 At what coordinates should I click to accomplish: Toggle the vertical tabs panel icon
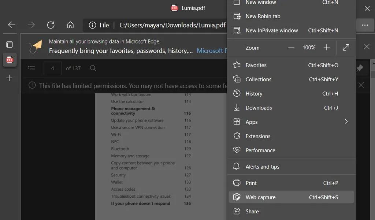(9, 45)
